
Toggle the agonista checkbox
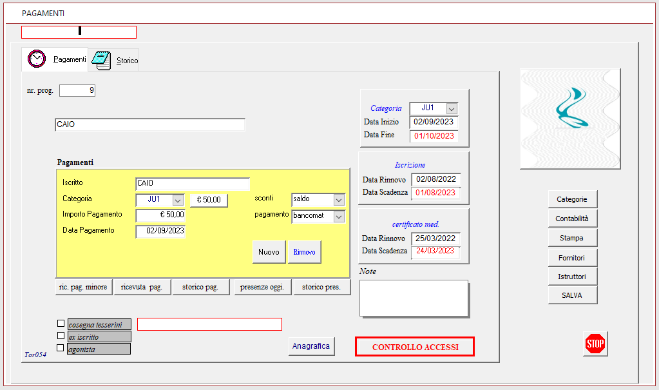click(61, 348)
